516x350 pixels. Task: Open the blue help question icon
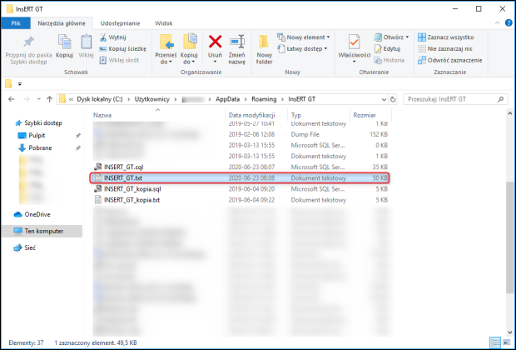(x=509, y=22)
